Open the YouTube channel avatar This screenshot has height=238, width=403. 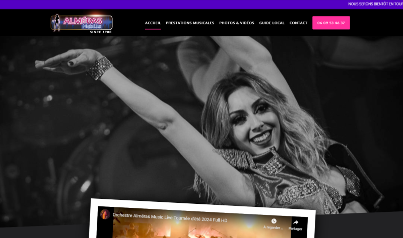(x=105, y=214)
